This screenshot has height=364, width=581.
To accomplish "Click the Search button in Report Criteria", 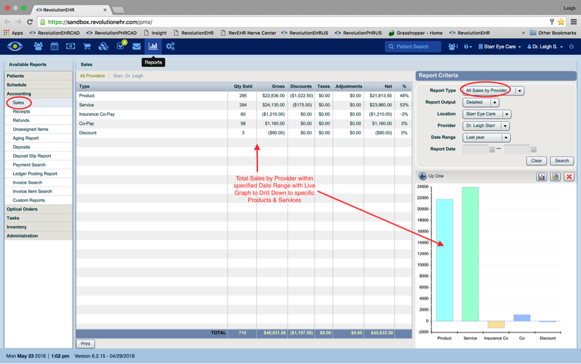I will pos(561,161).
